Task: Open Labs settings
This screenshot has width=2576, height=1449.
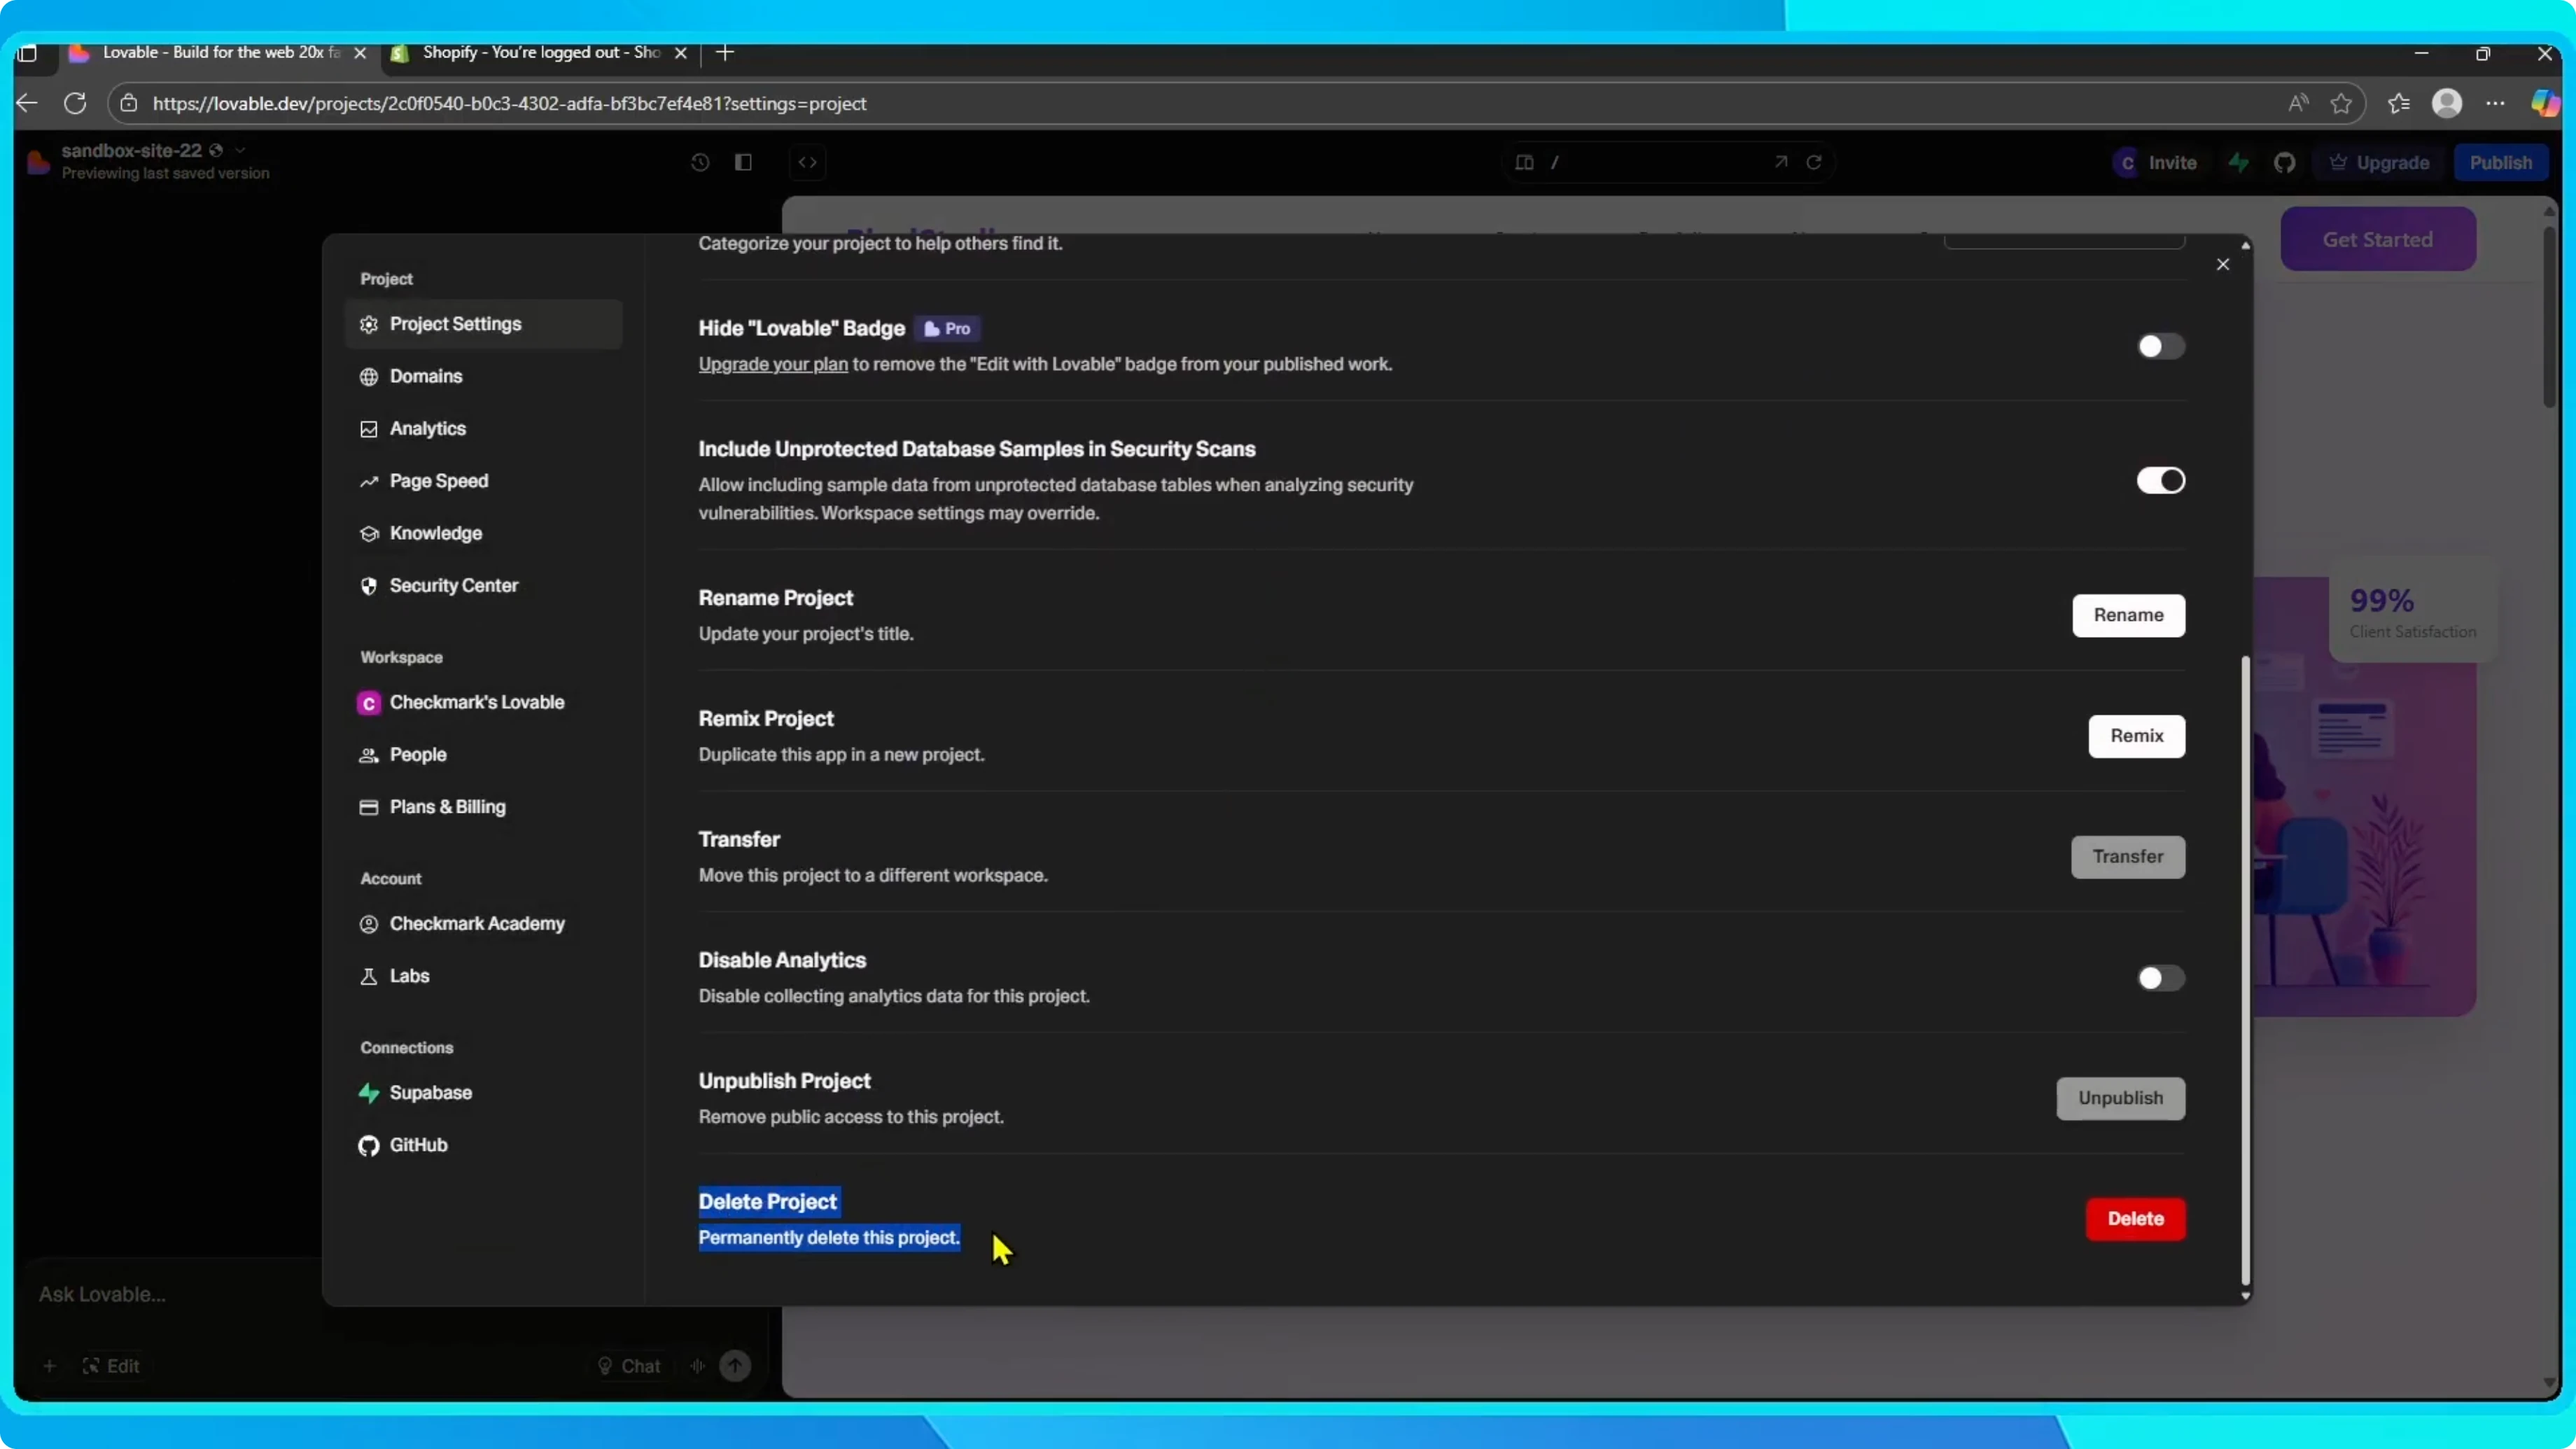Action: tap(483, 976)
